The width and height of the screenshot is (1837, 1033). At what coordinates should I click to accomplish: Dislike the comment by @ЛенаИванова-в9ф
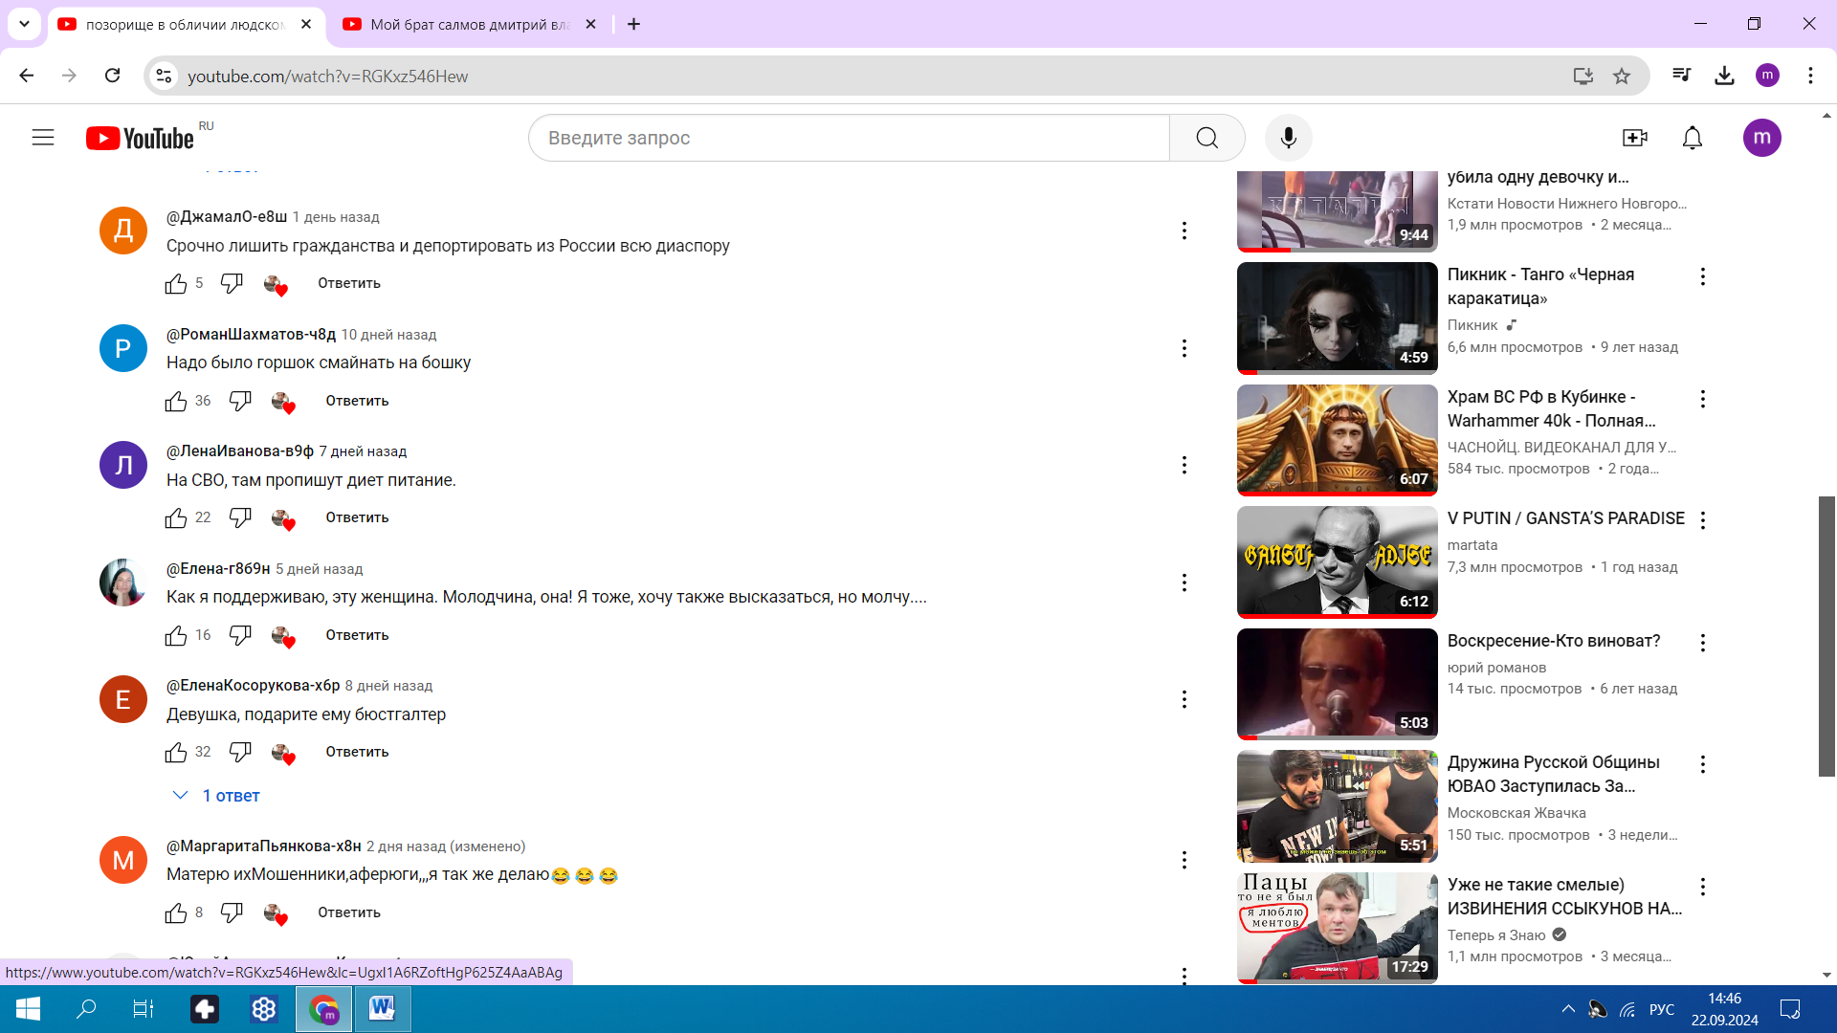click(x=240, y=517)
